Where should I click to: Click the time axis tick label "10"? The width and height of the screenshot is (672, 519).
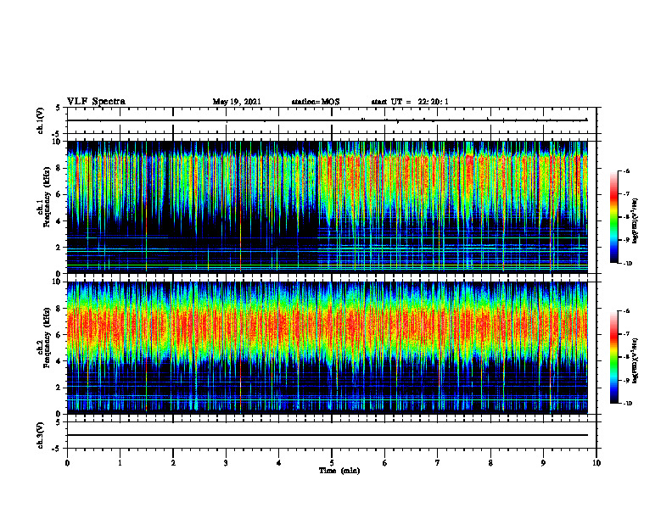596,463
